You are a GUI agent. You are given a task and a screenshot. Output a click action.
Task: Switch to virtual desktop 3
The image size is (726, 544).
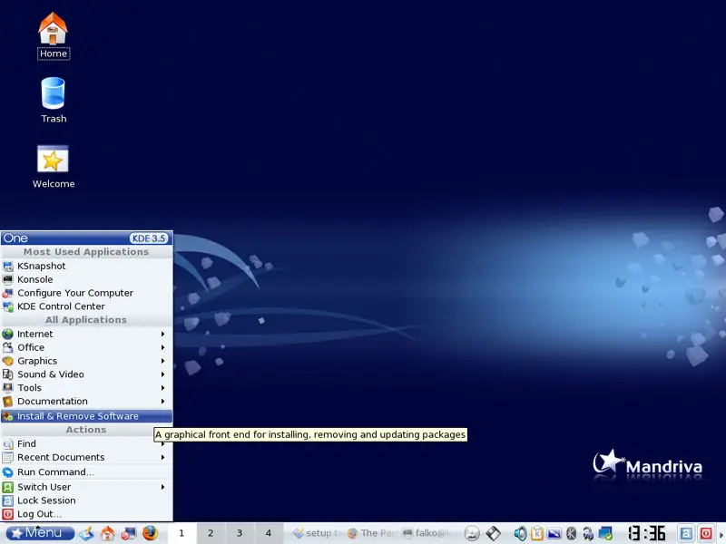[240, 533]
